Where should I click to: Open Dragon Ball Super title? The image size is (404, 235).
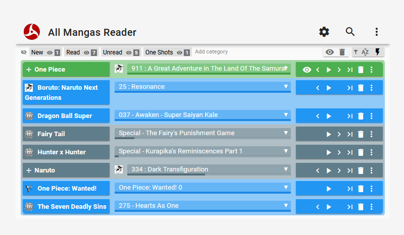click(65, 116)
